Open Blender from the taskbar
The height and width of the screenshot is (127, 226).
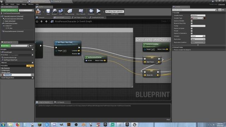tap(83, 125)
